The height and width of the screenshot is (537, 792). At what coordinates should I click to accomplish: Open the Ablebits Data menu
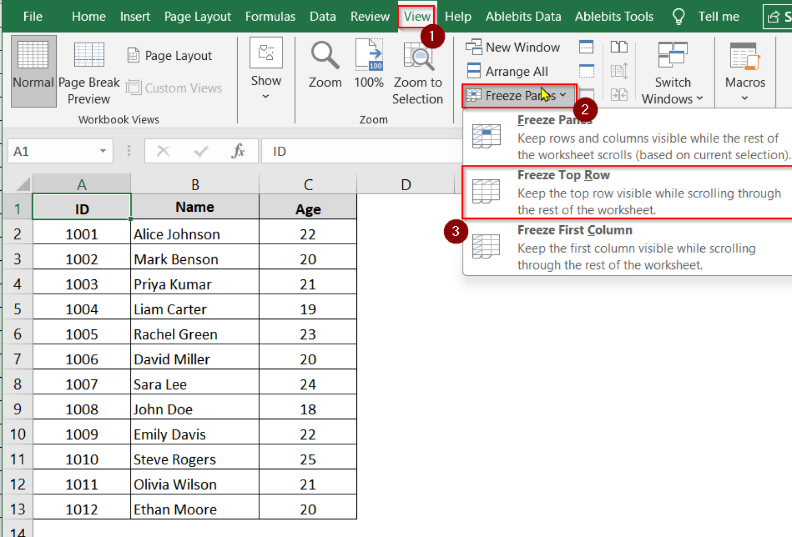point(523,16)
